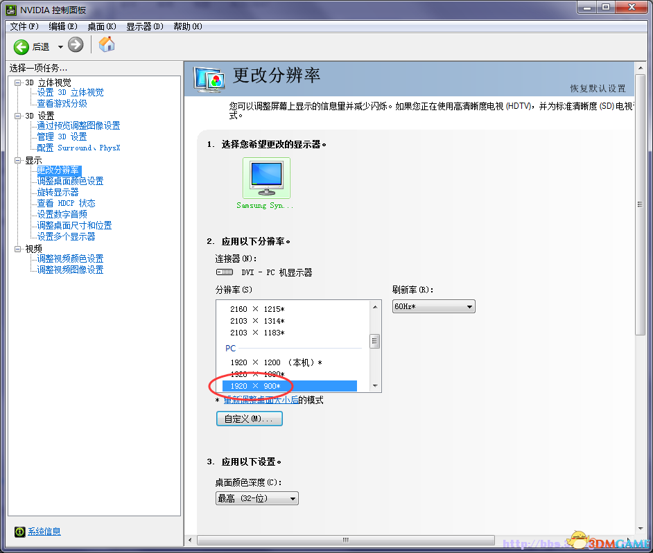Open 查看 HDCP 状态 task
The width and height of the screenshot is (653, 553).
(67, 203)
